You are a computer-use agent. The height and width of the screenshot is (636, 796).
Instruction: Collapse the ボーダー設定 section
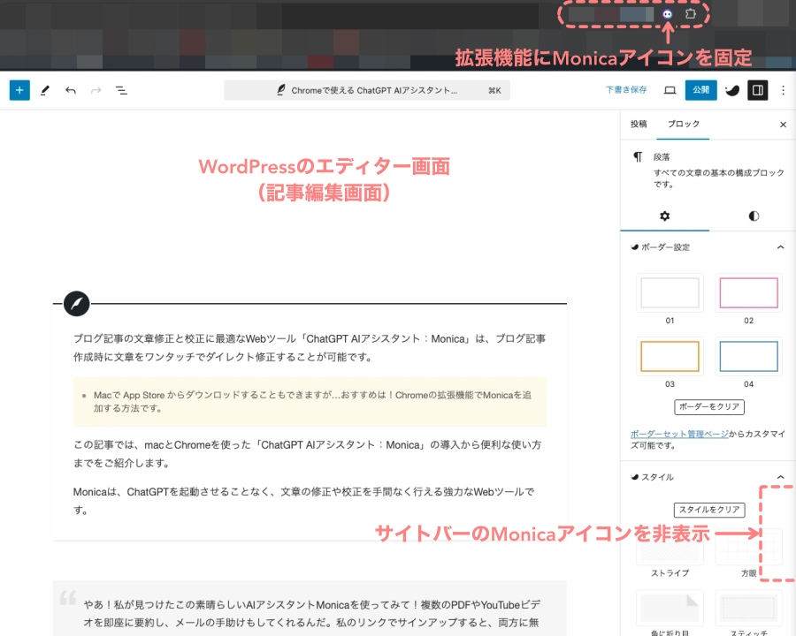[x=780, y=247]
